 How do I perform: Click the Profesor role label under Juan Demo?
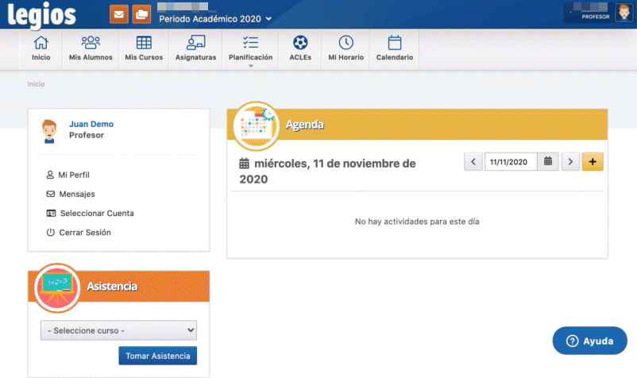87,135
